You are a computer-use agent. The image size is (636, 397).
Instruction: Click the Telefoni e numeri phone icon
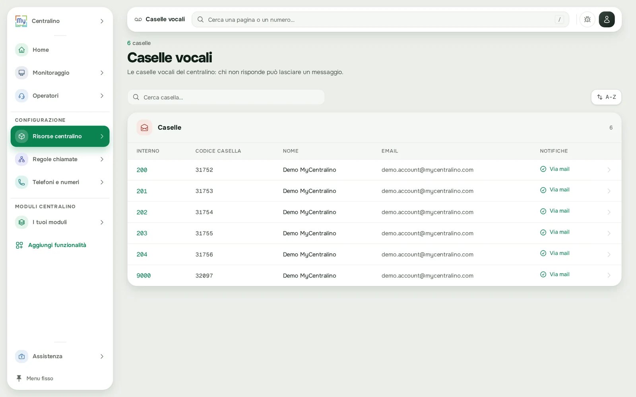[x=21, y=182]
